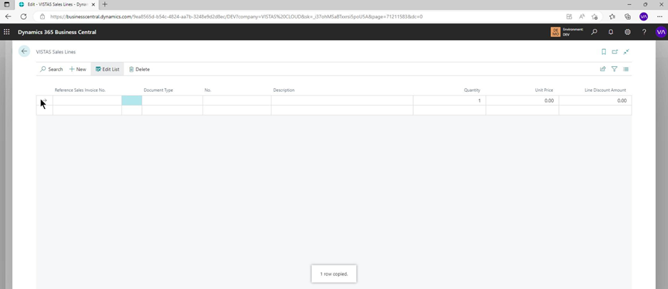668x289 pixels.
Task: Create a new line with New
Action: (77, 69)
